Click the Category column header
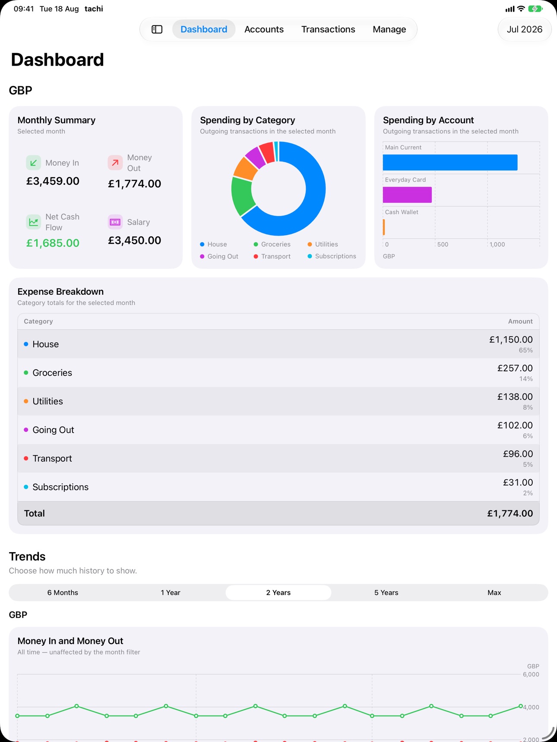 pyautogui.click(x=38, y=321)
